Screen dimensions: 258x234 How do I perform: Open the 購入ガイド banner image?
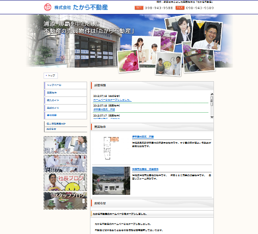(x=65, y=145)
